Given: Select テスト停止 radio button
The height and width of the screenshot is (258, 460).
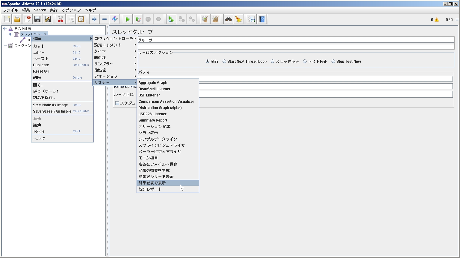Looking at the screenshot, I should coord(305,62).
